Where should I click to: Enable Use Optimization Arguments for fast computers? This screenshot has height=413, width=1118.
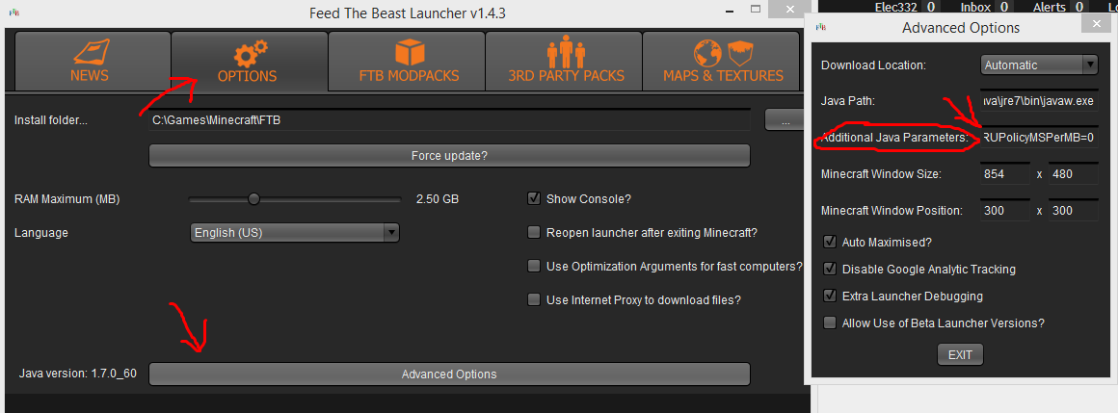[533, 267]
